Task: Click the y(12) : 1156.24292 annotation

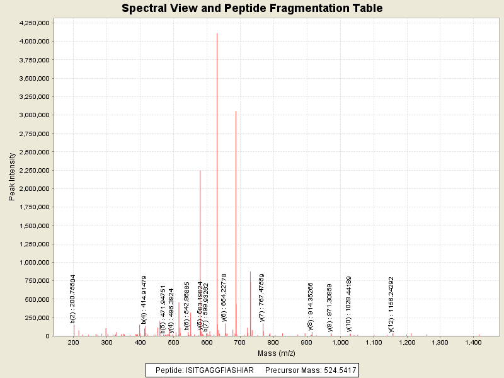Action: click(x=391, y=304)
